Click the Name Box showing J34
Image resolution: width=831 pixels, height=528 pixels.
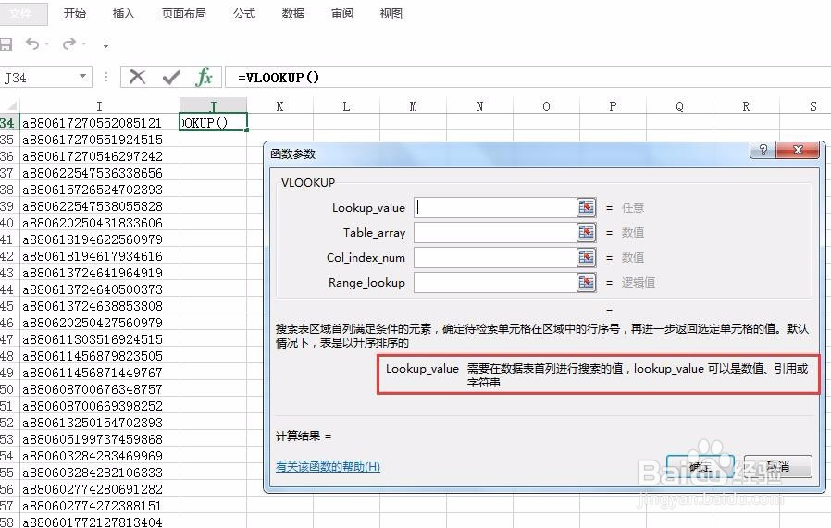(40, 78)
